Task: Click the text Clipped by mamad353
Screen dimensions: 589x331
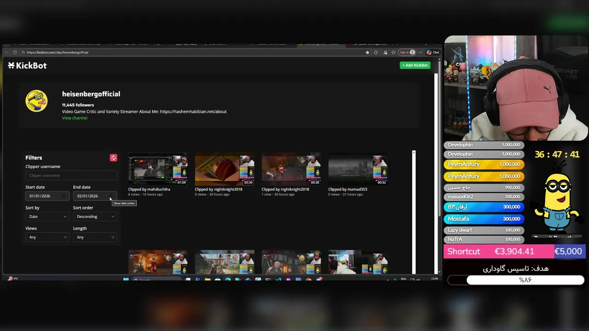Action: click(347, 189)
